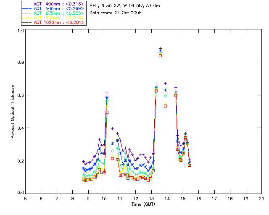The width and height of the screenshot is (269, 215).
Task: Click the x-axis label 10
Action: pyautogui.click(x=104, y=199)
